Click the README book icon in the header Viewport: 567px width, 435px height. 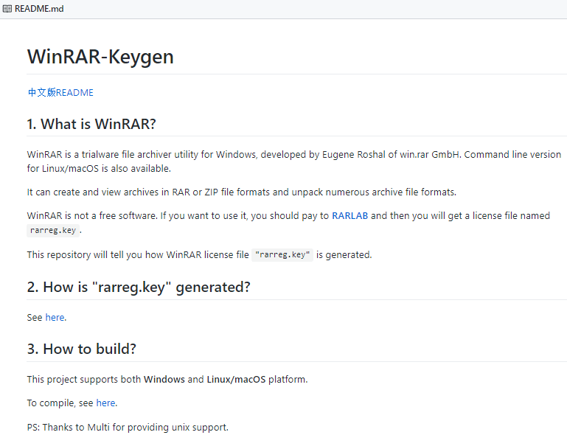(7, 9)
